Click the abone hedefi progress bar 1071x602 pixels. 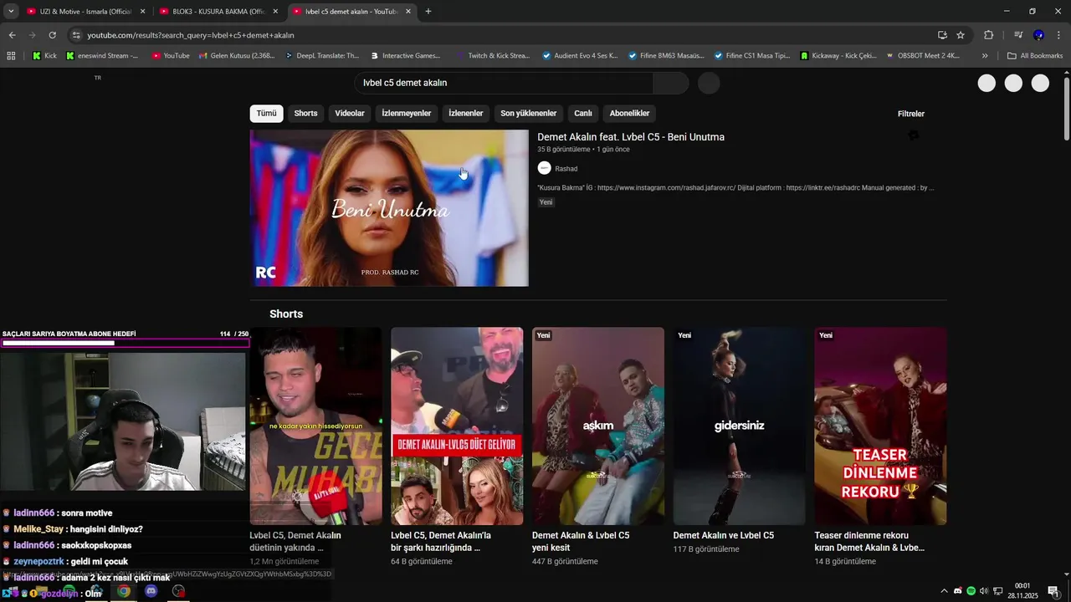126,343
